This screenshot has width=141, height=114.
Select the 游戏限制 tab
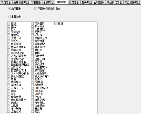point(62,2)
